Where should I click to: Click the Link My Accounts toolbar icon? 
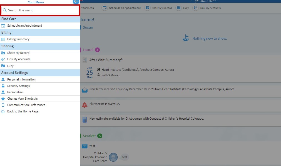coord(196,8)
